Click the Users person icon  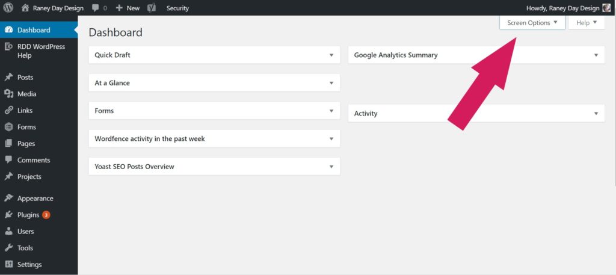[8, 231]
